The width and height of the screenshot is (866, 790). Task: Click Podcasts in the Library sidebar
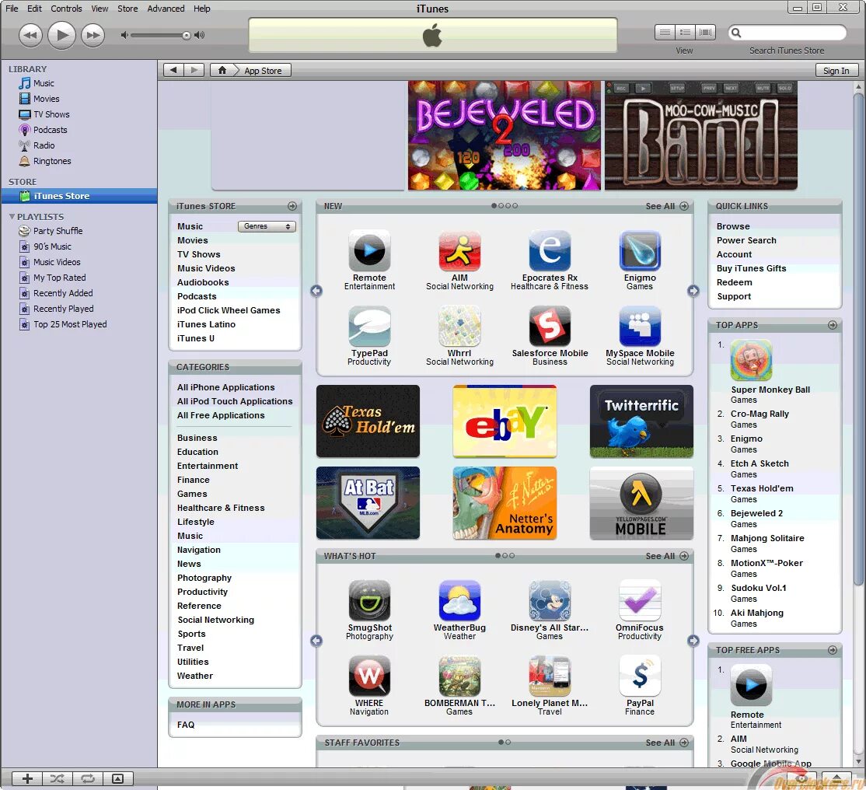[51, 130]
